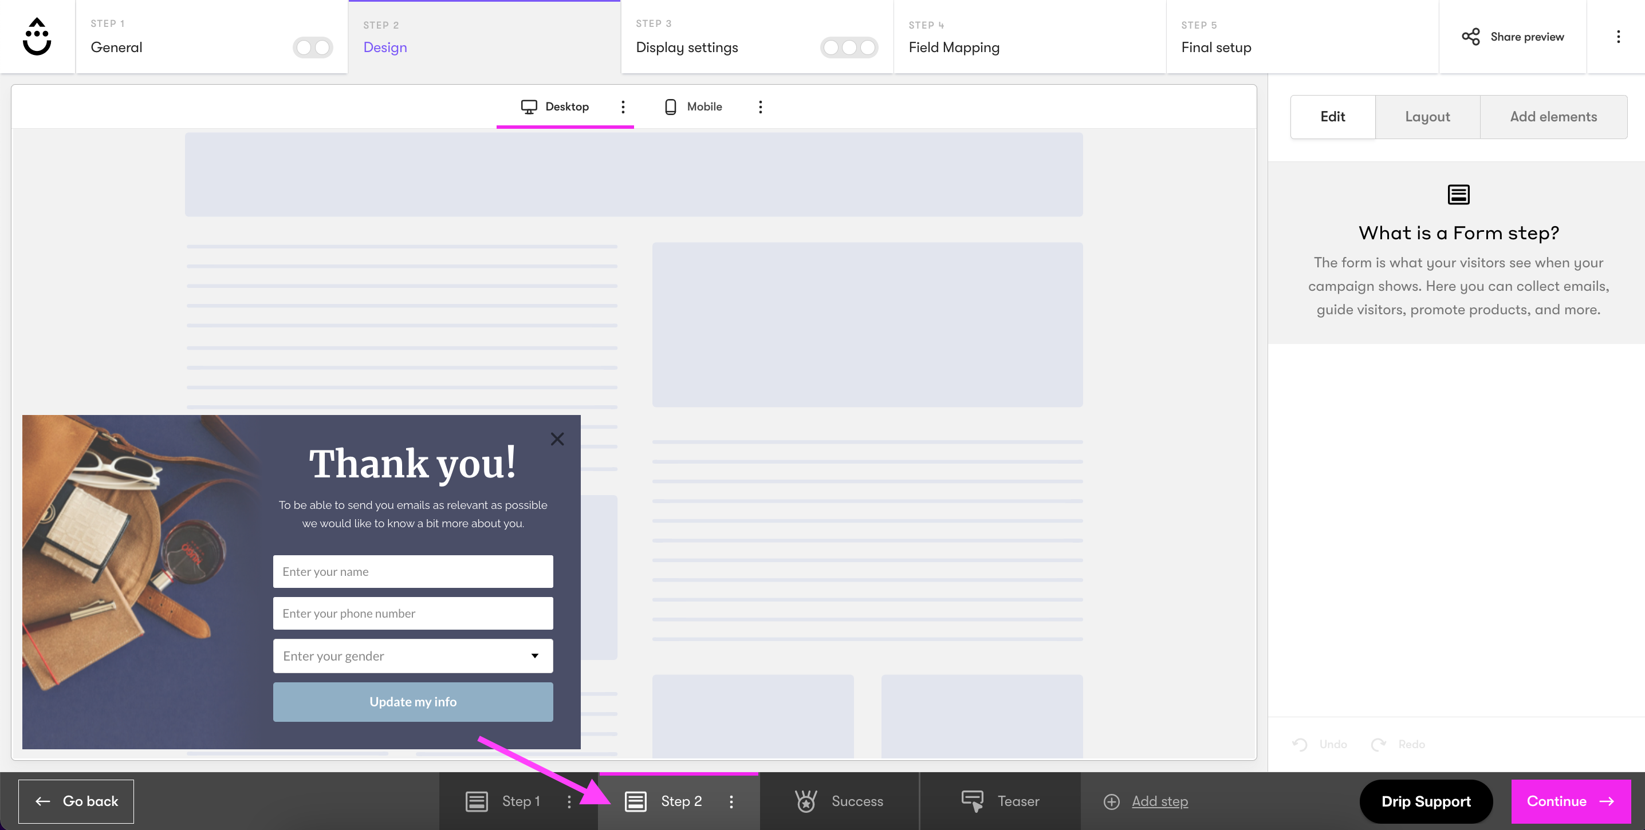The height and width of the screenshot is (830, 1645).
Task: Click the Desktop monitor icon
Action: [x=529, y=106]
